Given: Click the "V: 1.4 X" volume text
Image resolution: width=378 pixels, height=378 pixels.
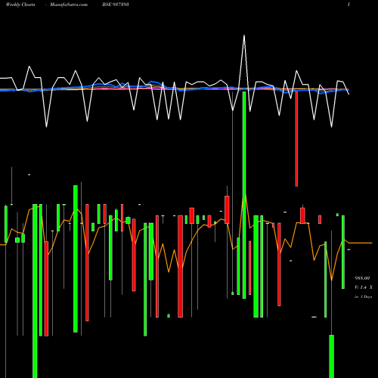Looking at the screenshot, I should [x=364, y=287].
